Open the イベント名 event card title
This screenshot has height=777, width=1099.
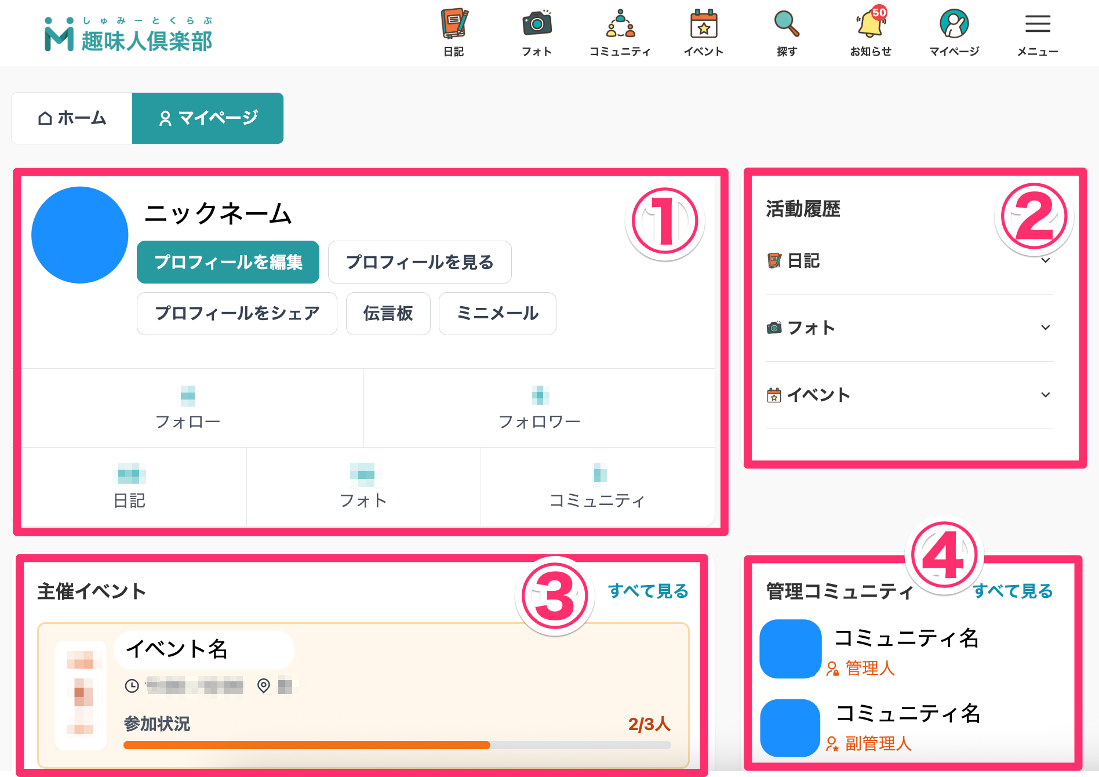[x=177, y=649]
